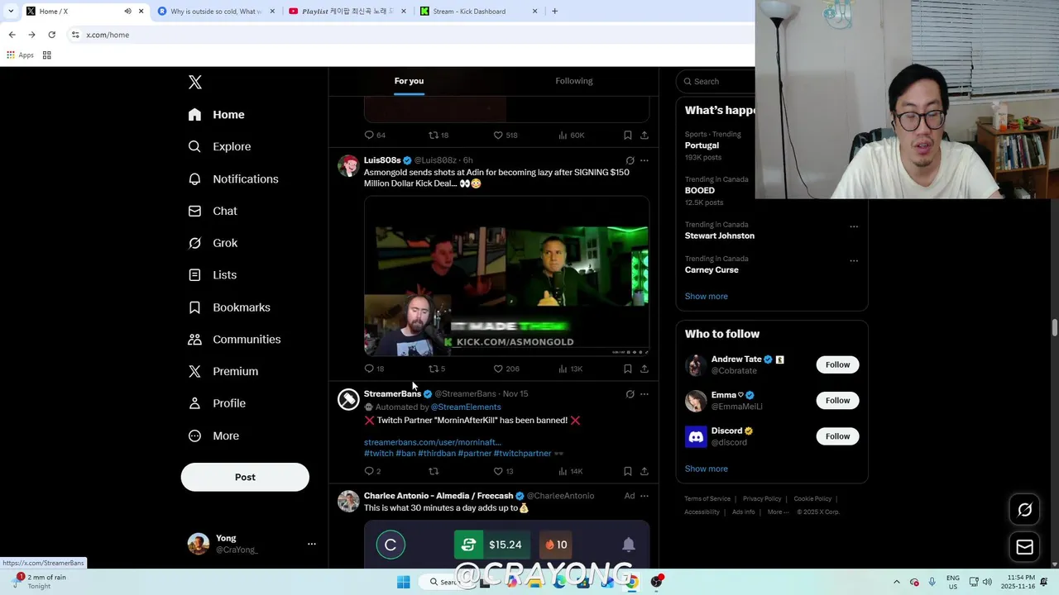Open Grok explain icon on StreamerBans post
This screenshot has width=1059, height=595.
coord(630,394)
